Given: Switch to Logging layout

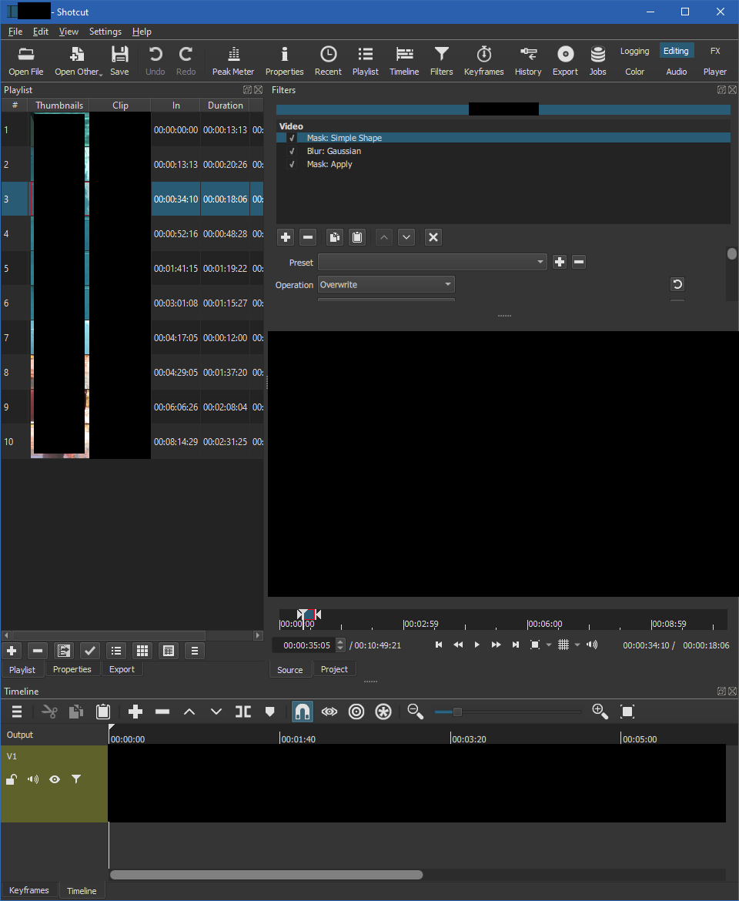Looking at the screenshot, I should (x=634, y=51).
